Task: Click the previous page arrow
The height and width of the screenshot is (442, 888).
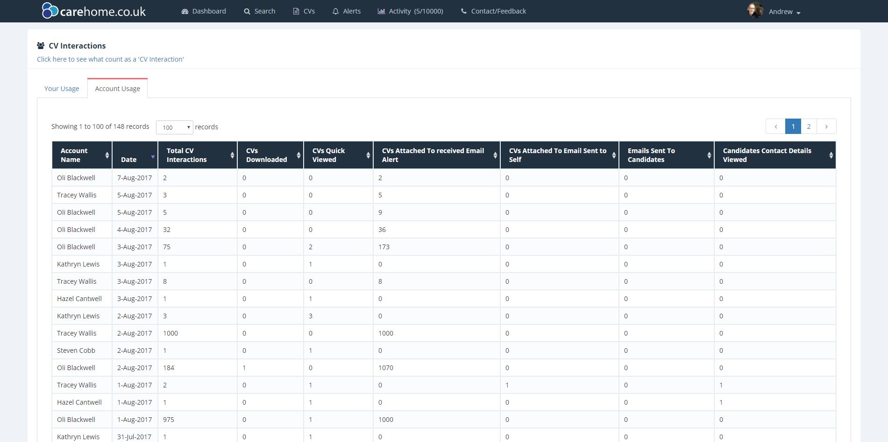Action: point(775,126)
